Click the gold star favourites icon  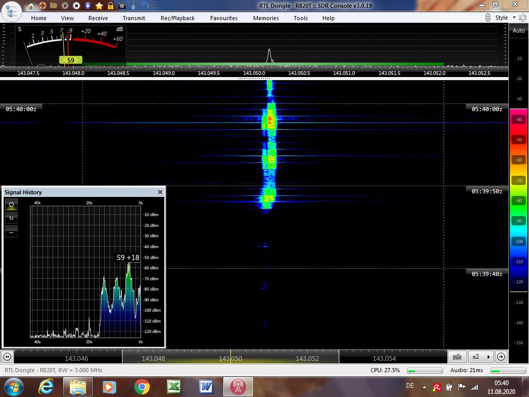(99, 6)
